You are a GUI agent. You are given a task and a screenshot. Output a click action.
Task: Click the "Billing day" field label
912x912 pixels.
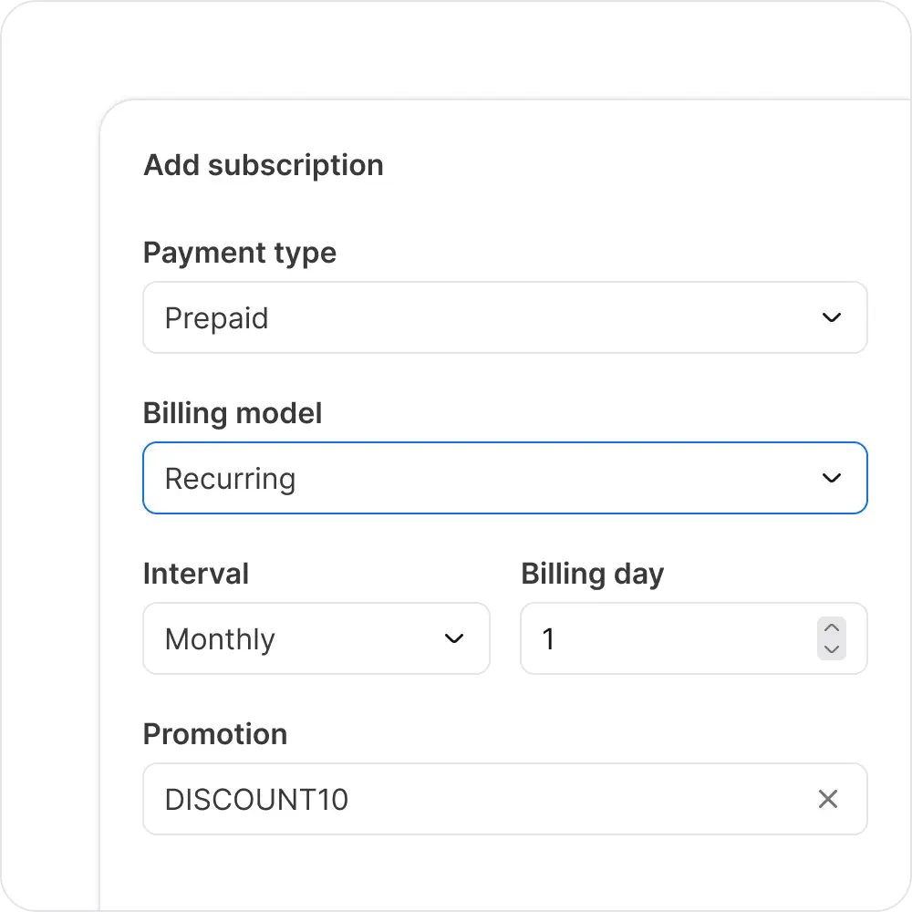[x=592, y=574]
